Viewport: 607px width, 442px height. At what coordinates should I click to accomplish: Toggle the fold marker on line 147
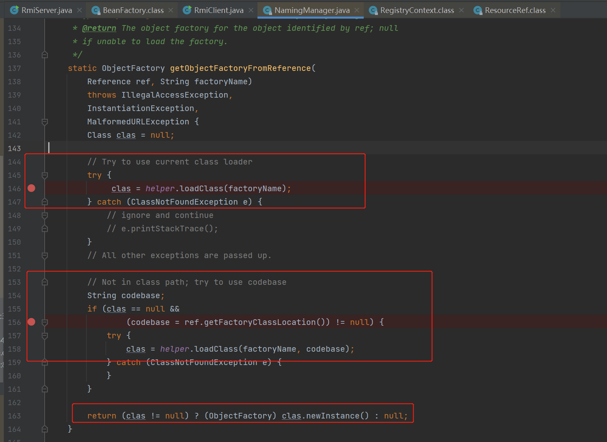[45, 202]
